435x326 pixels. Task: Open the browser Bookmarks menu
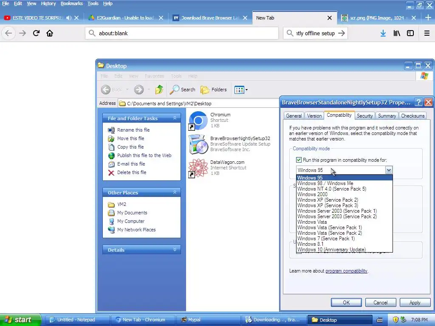[x=71, y=3]
